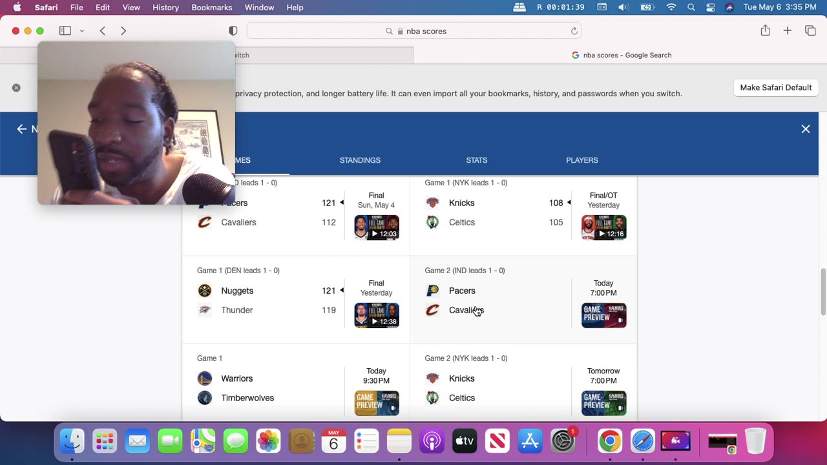Open Spotlight search in menu bar
The image size is (827, 465).
pos(691,7)
